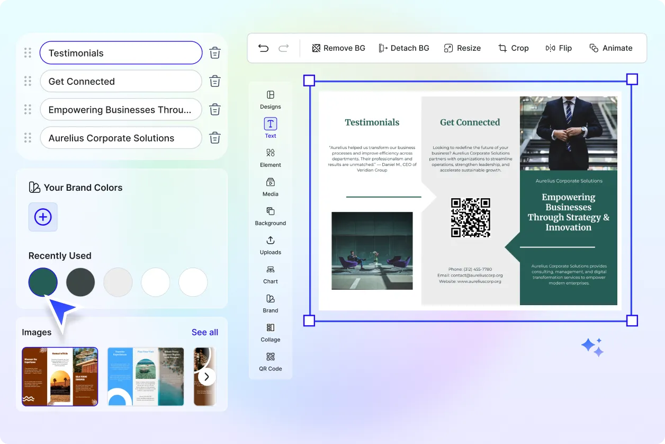Select the dark green recently used swatch
Screen dimensions: 665x444
[x=43, y=282]
